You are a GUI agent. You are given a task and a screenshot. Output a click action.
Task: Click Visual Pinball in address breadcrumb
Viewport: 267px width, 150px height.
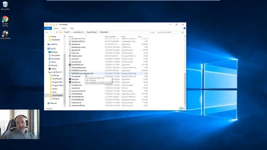pyautogui.click(x=92, y=32)
